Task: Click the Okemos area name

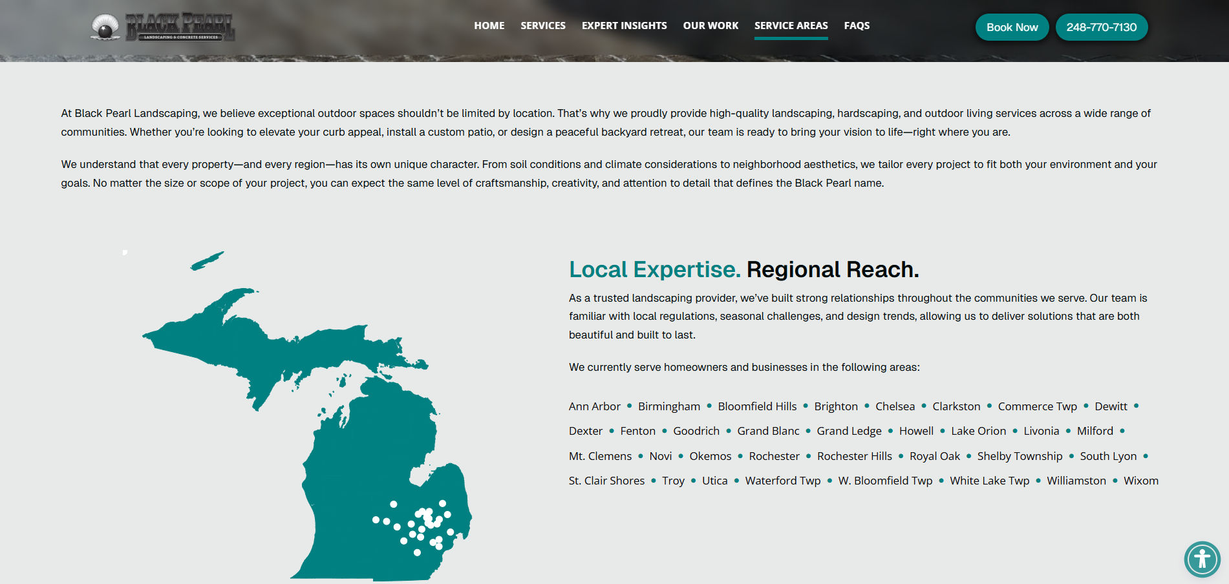Action: 711,456
